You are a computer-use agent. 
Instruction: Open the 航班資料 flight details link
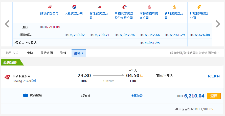[x=214, y=76]
